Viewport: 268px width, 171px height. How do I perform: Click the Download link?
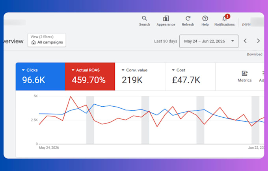[255, 54]
